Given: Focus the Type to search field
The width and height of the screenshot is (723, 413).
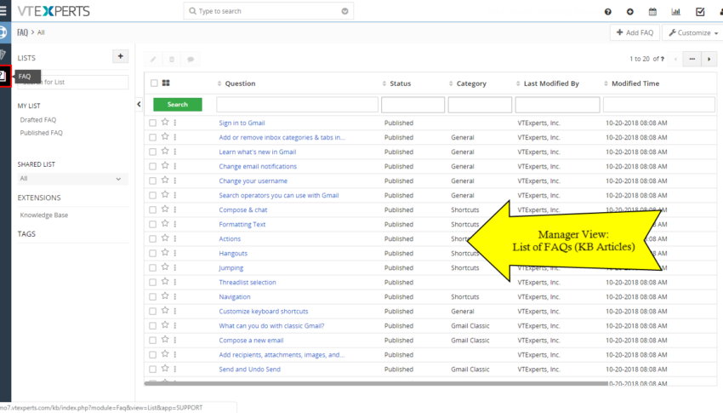Looking at the screenshot, I should (x=268, y=11).
